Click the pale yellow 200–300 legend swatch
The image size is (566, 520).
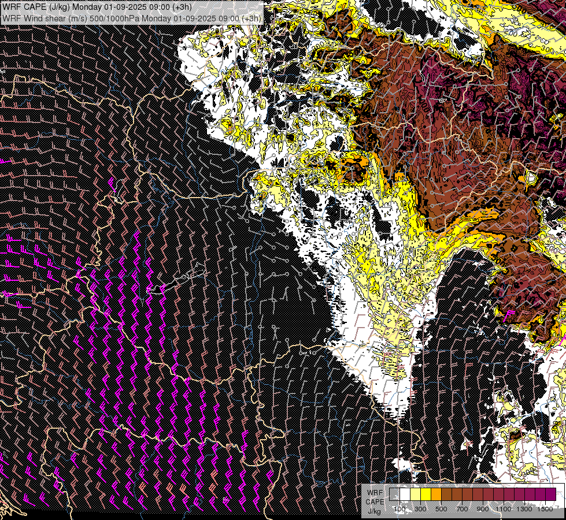click(416, 494)
